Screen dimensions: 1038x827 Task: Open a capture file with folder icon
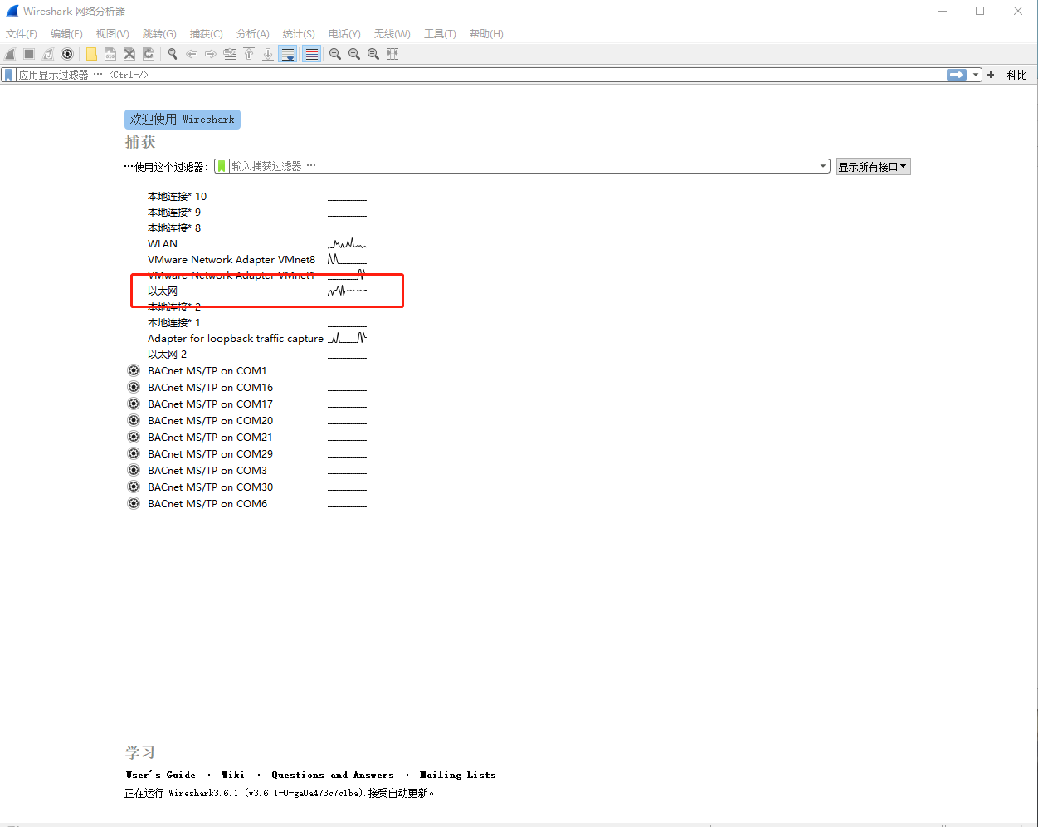91,54
